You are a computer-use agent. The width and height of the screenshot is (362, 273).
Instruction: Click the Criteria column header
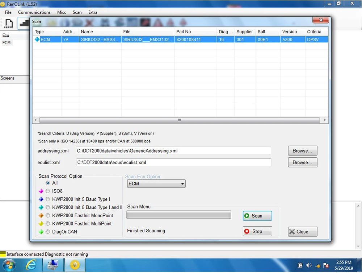point(316,32)
